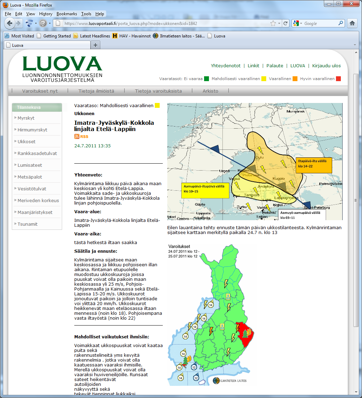Select the Luova browser tab
The height and width of the screenshot is (398, 362).
[x=47, y=45]
